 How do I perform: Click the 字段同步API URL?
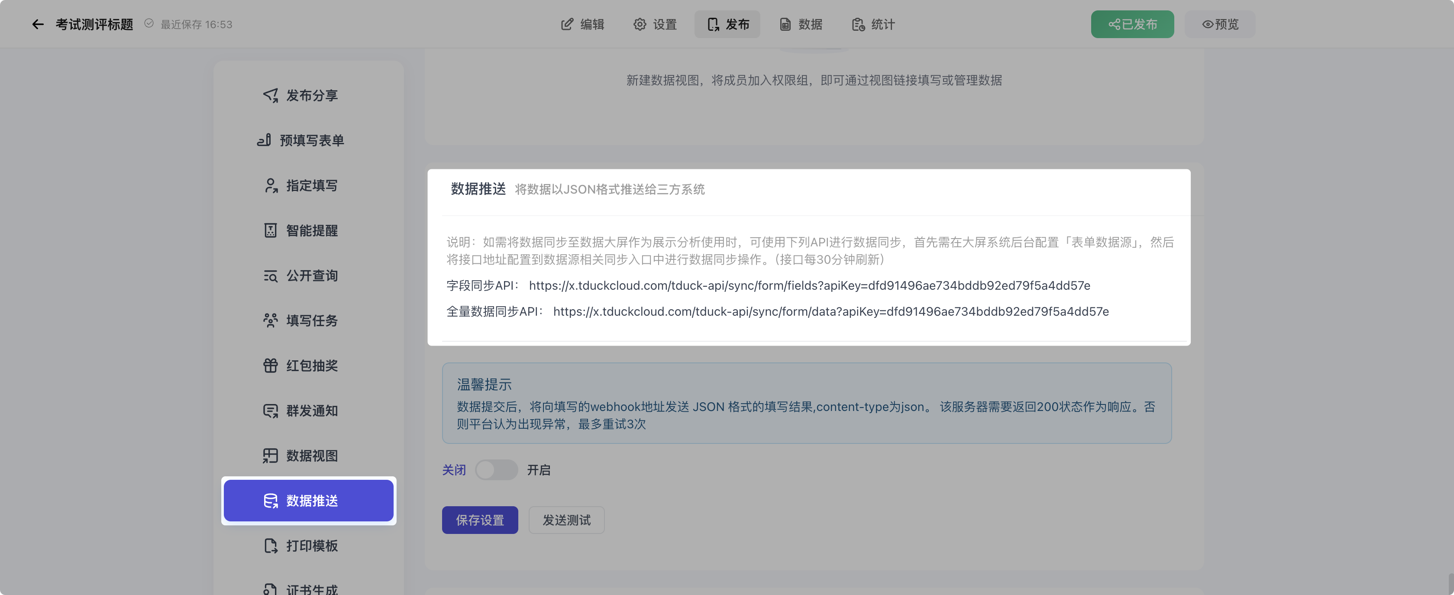pos(809,286)
